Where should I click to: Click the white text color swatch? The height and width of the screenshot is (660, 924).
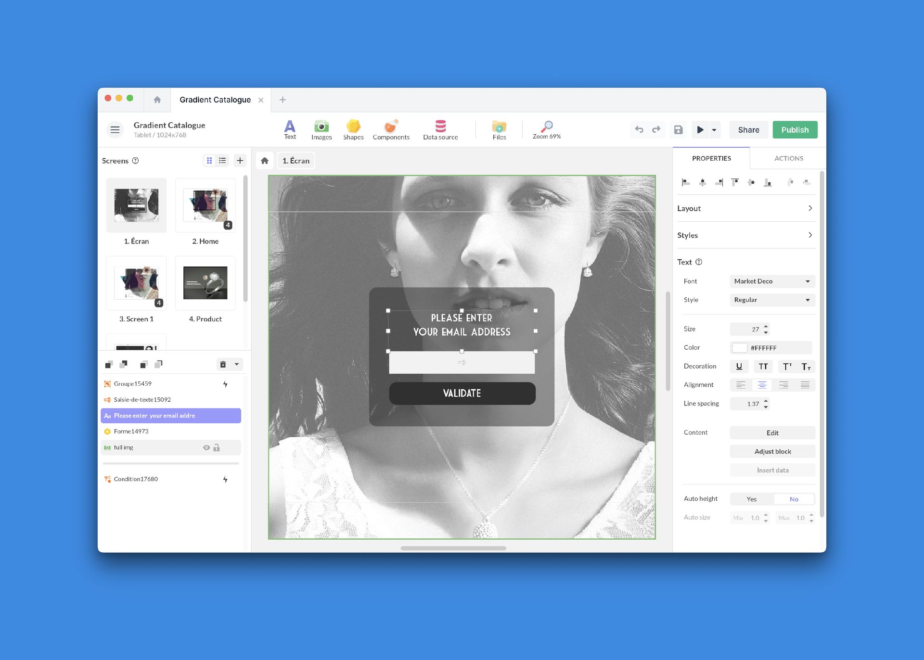point(740,348)
